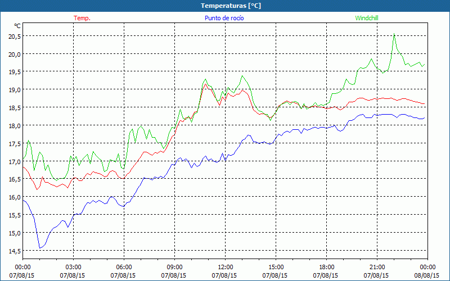Click the 15,5 y-axis value

(15, 215)
